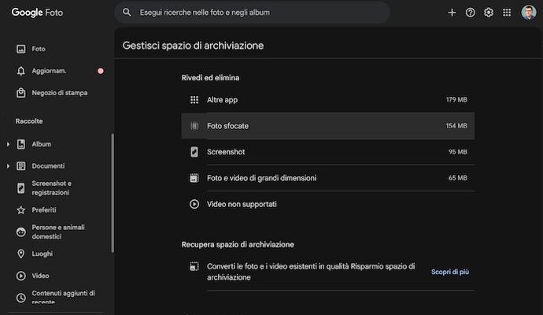Click the search photos and albums field
Screen dimensions: 543x315
tap(252, 13)
